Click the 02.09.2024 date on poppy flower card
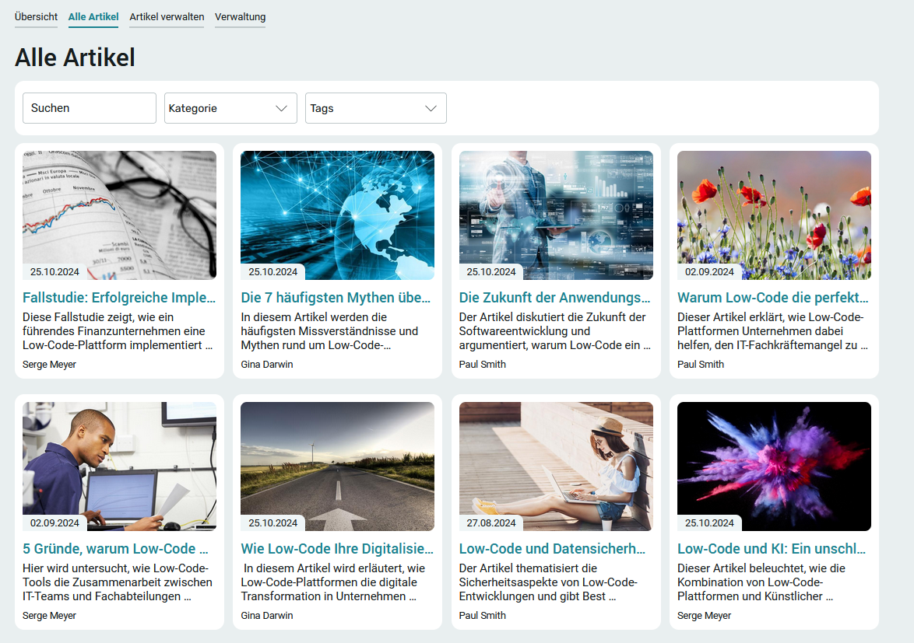Image resolution: width=914 pixels, height=643 pixels. tap(709, 272)
